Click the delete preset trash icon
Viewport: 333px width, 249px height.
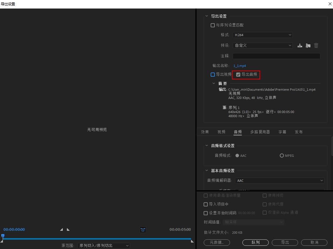(316, 46)
